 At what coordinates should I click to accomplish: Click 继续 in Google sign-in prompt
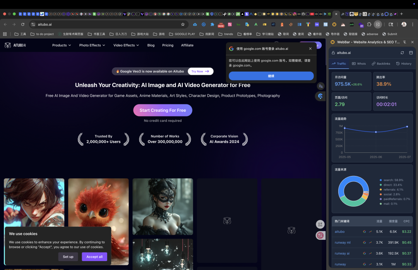coord(271,76)
